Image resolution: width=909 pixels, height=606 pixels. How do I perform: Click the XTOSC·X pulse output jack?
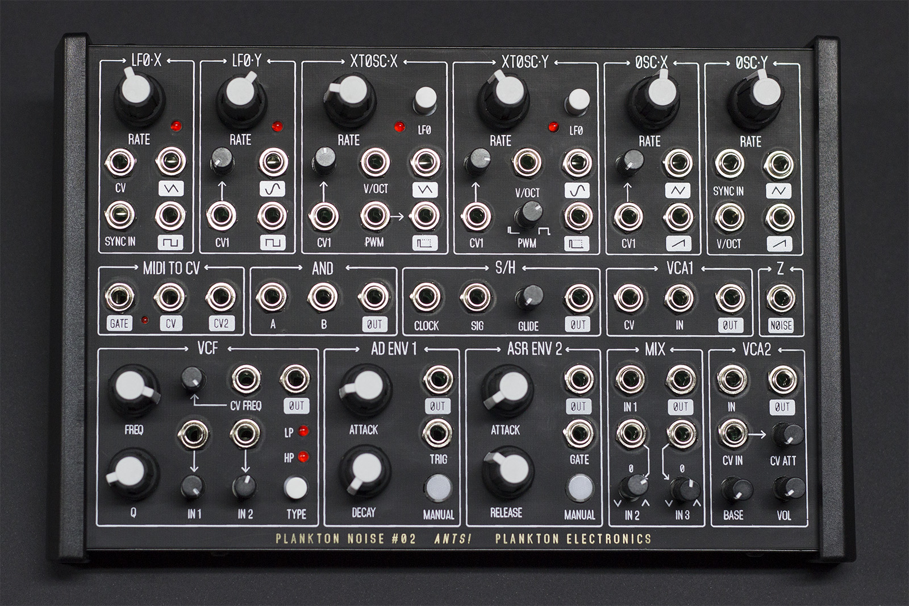[425, 216]
